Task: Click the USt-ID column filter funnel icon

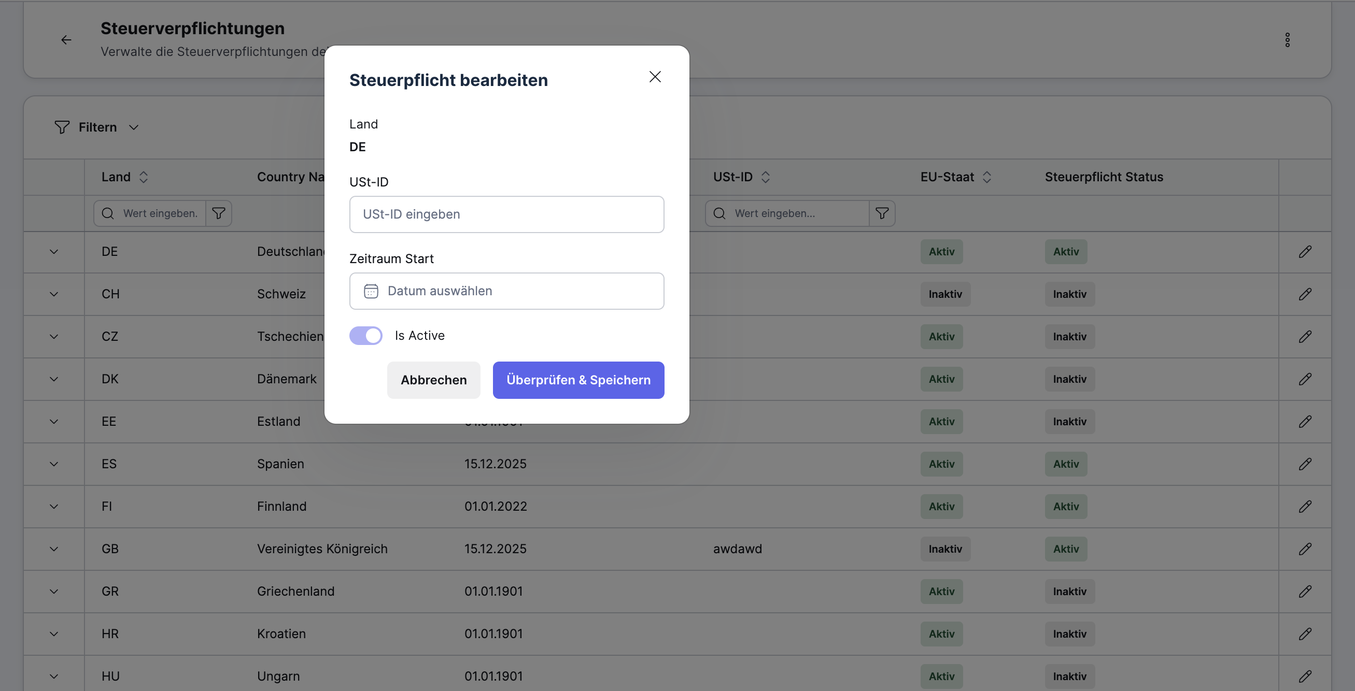Action: (x=882, y=213)
